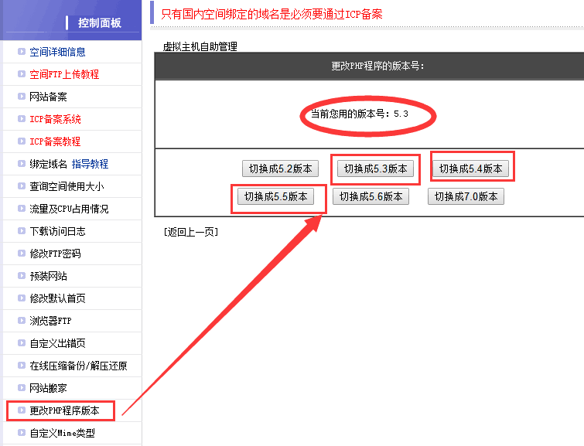Click the 切换成7.0版本 button
This screenshot has height=446, width=584.
[466, 196]
